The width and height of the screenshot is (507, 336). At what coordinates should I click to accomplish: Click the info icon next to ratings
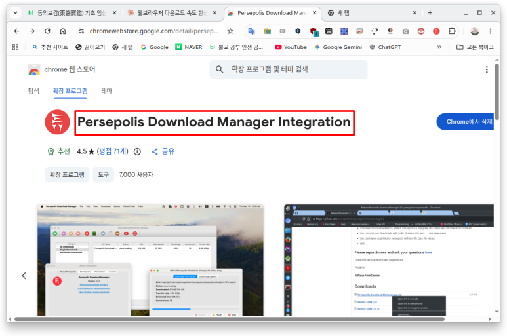coord(137,151)
